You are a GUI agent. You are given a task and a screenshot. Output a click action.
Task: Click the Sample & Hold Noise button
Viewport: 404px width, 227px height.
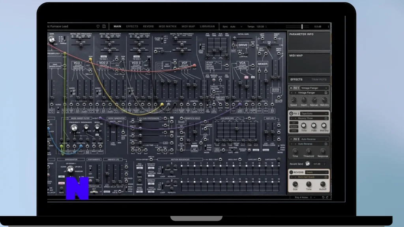pos(181,122)
